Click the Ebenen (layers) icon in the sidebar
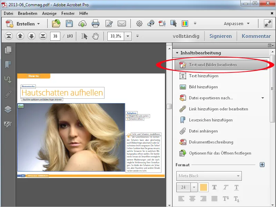This screenshot has width=276, height=207. point(8,108)
